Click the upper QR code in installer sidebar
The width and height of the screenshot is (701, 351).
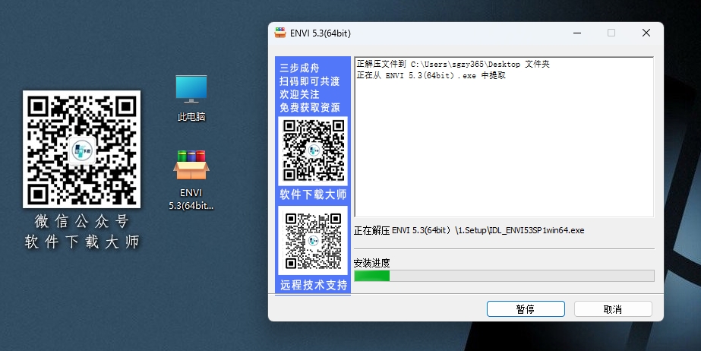[x=313, y=151]
